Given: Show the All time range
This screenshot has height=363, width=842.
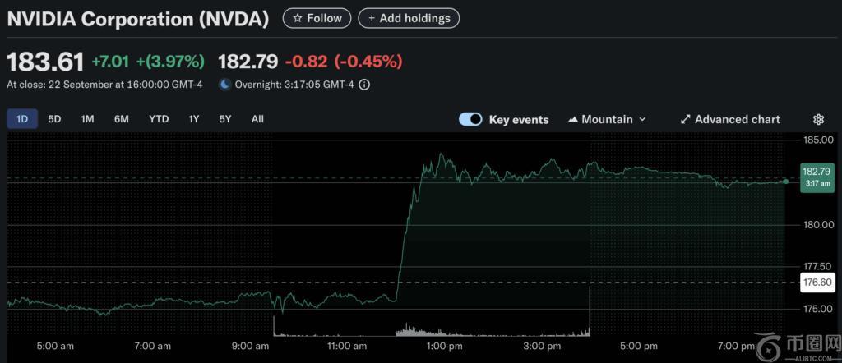Looking at the screenshot, I should tap(257, 119).
